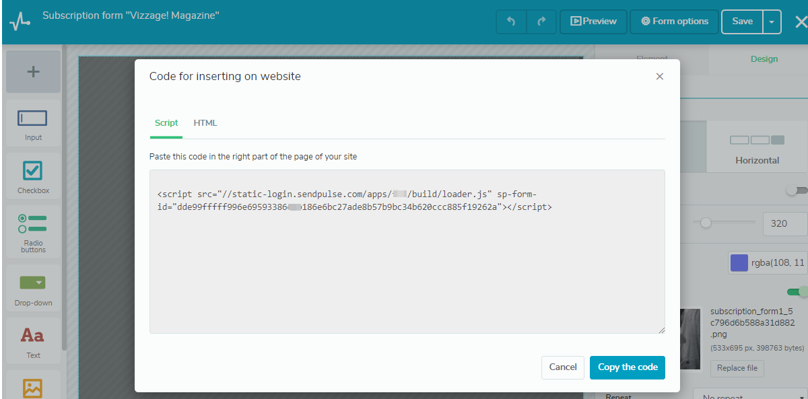Click the rgba(108, 11 color value
The image size is (808, 399).
pyautogui.click(x=778, y=263)
